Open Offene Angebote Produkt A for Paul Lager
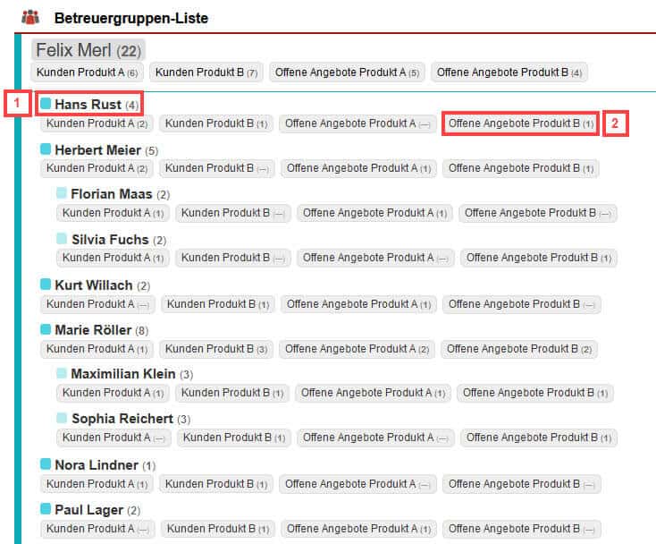The image size is (656, 544). [x=359, y=529]
